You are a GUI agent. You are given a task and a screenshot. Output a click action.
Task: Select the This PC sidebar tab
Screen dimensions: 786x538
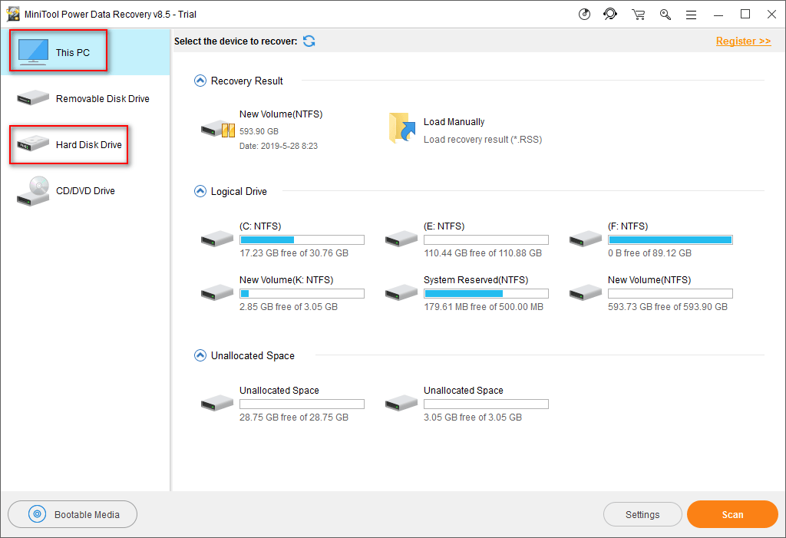point(85,52)
